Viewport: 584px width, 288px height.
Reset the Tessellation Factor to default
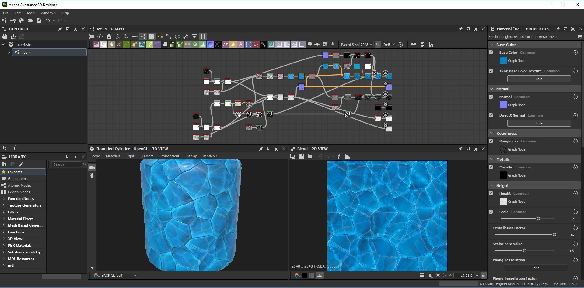[x=575, y=228]
